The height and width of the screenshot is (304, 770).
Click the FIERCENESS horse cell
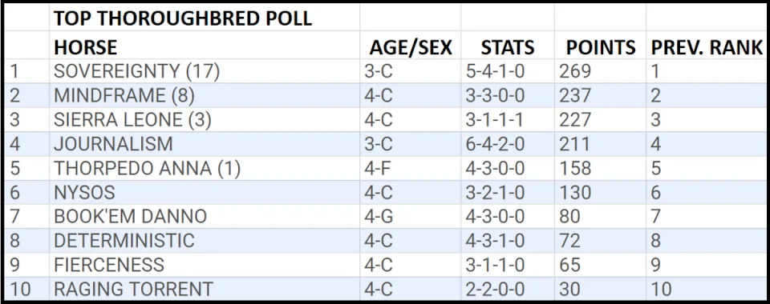[x=205, y=265]
